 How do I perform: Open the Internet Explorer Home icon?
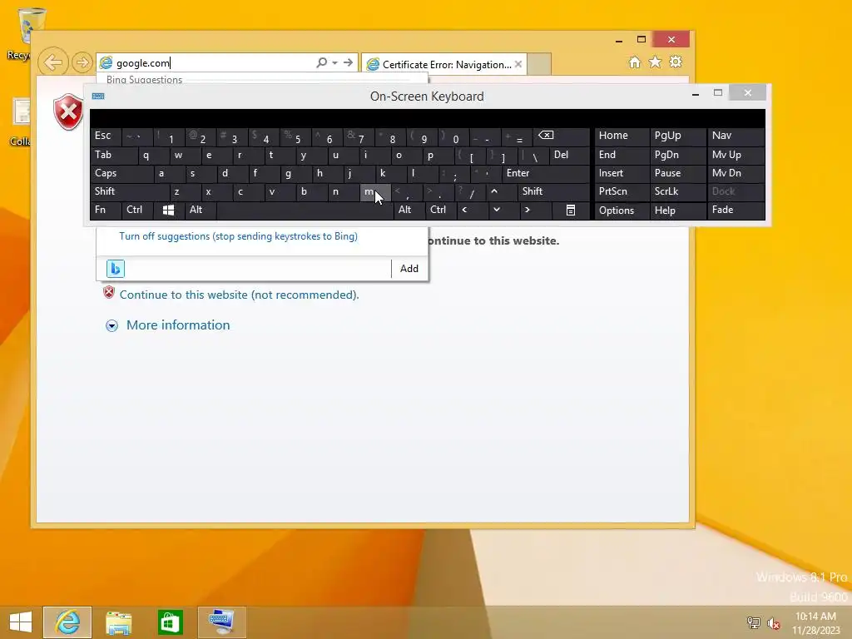click(634, 62)
